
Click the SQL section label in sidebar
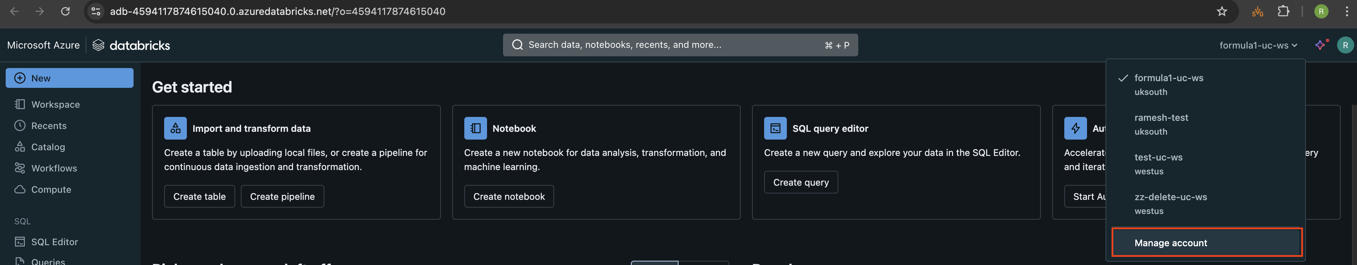pyautogui.click(x=22, y=221)
